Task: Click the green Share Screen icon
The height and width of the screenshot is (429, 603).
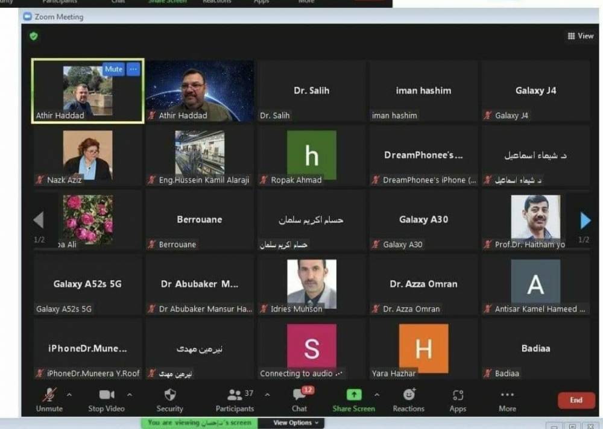Action: click(x=354, y=395)
